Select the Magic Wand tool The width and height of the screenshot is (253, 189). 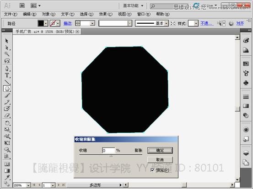pyautogui.click(x=6, y=54)
